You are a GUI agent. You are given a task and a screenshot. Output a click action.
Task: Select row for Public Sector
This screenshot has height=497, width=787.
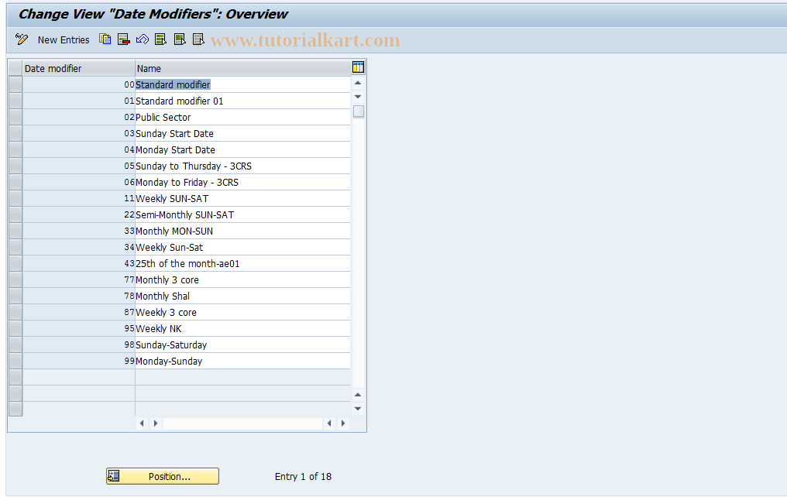point(15,117)
